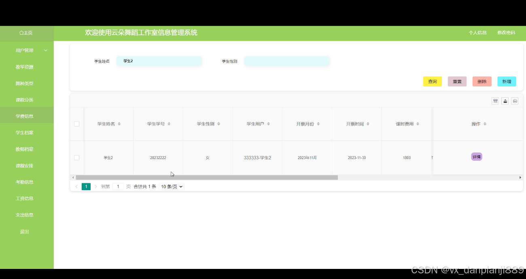Click the print table icon
Screen dimensions: 526x279
(x=515, y=101)
